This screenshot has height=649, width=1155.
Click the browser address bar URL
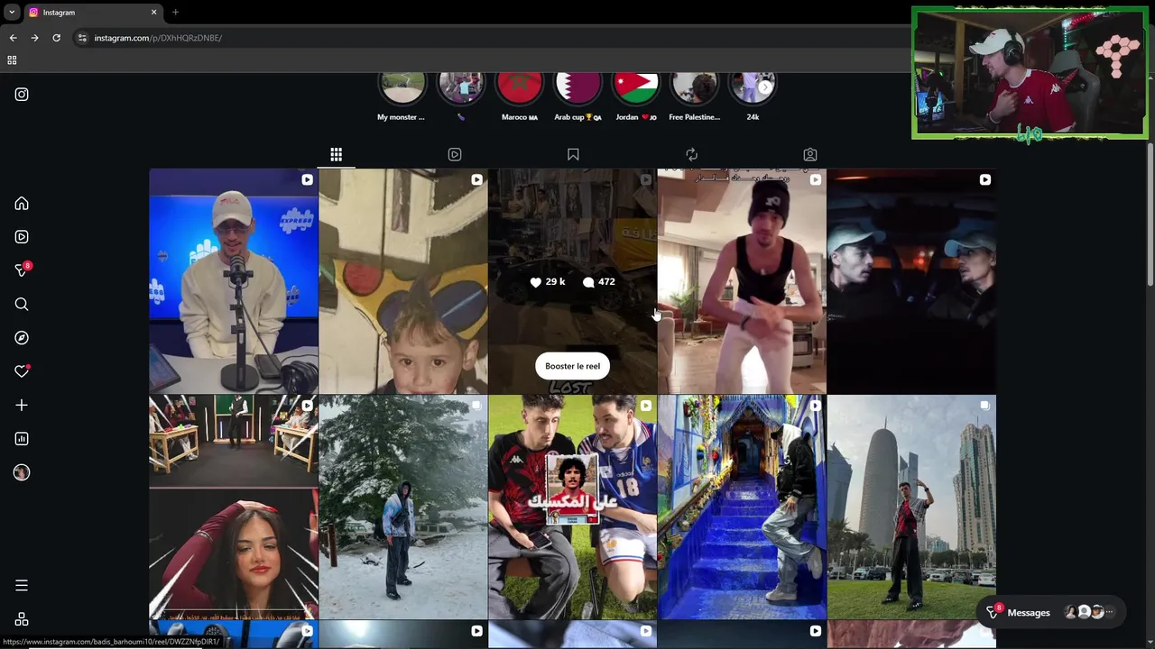tap(158, 38)
